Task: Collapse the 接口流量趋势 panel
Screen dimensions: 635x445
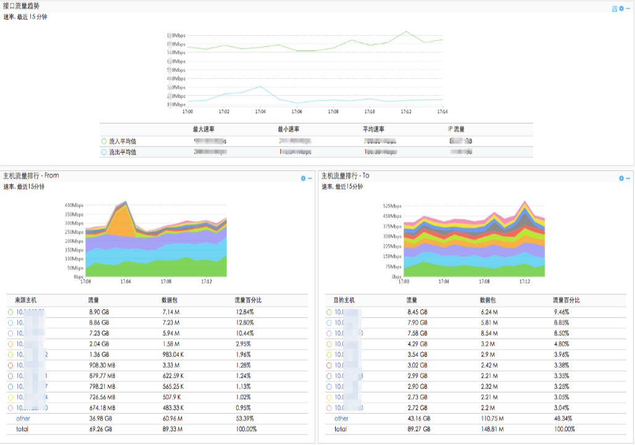Action: pyautogui.click(x=628, y=9)
